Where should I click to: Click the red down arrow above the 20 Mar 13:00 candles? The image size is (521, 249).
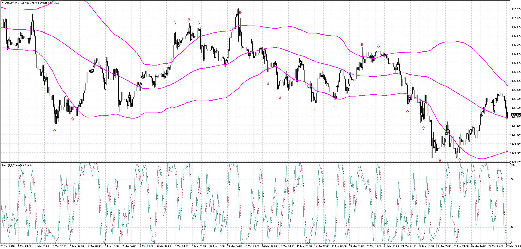tap(378, 46)
